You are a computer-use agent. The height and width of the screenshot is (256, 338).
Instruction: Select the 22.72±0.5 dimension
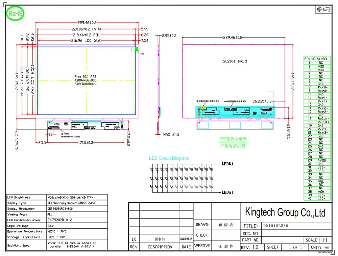pos(17,140)
